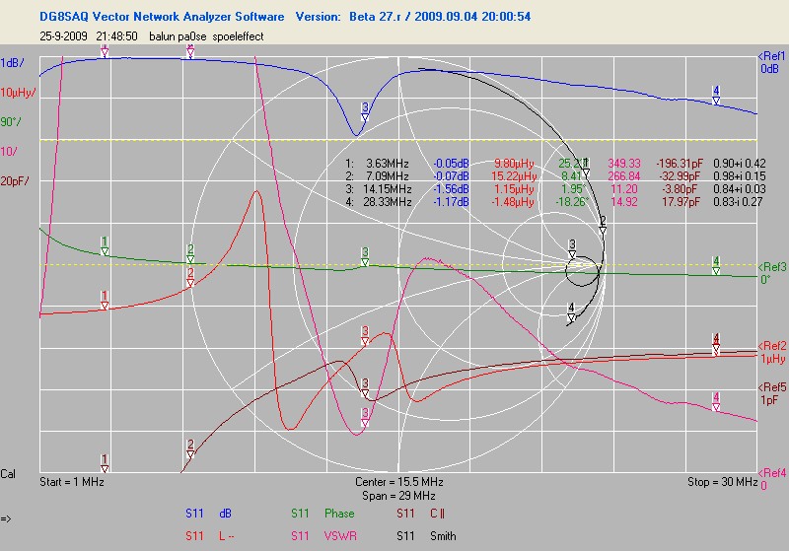This screenshot has width=789, height=551.
Task: Click the Ref5 1pF reference indicator
Action: [772, 393]
